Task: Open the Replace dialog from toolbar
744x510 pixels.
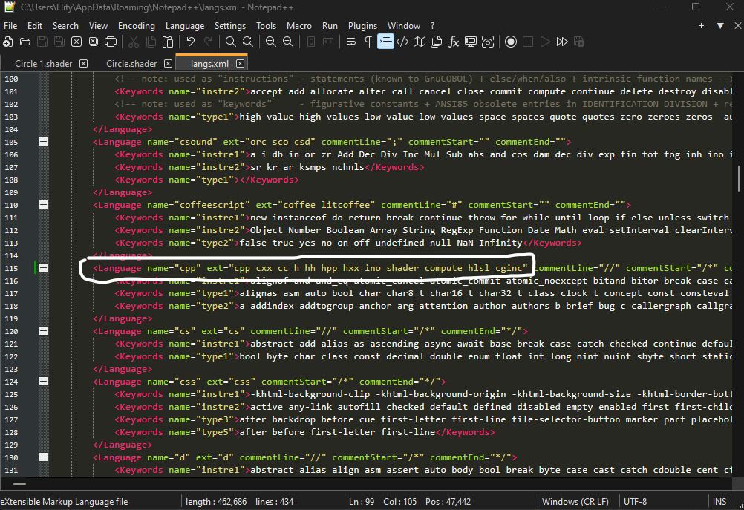Action: point(248,42)
